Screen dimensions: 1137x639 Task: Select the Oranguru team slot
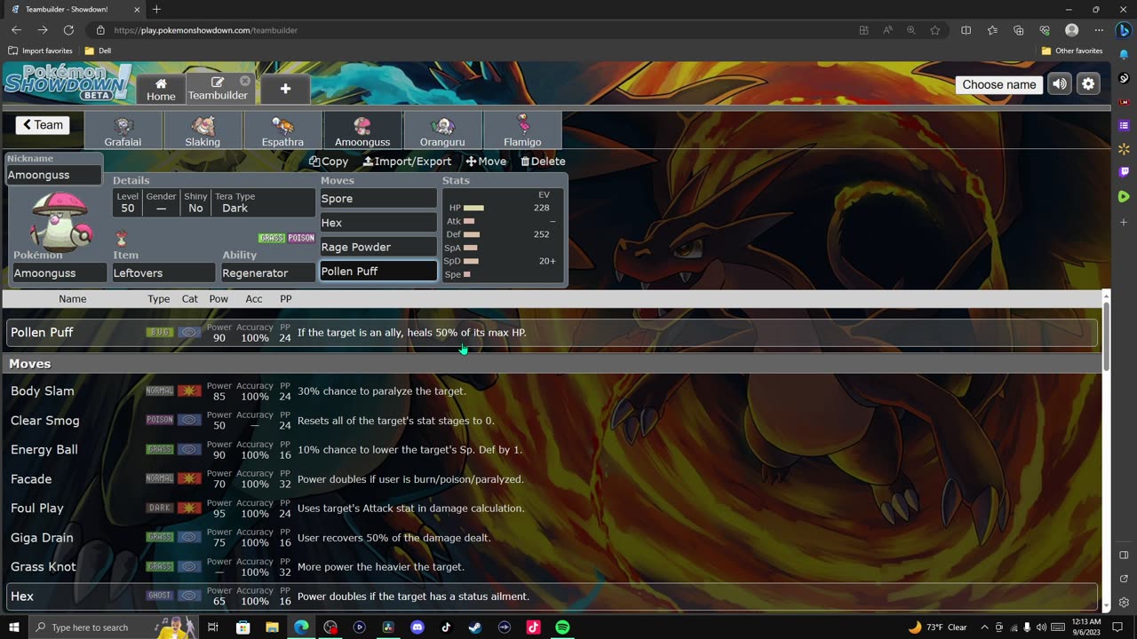point(442,131)
